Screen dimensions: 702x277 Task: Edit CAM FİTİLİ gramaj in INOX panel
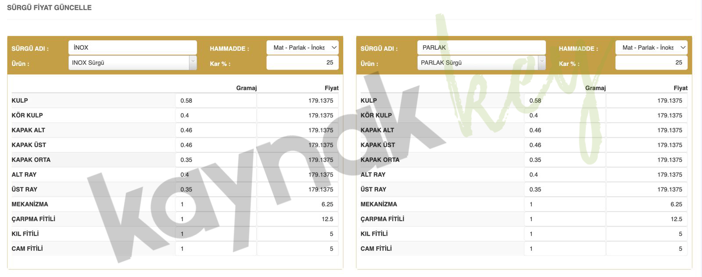tap(216, 248)
